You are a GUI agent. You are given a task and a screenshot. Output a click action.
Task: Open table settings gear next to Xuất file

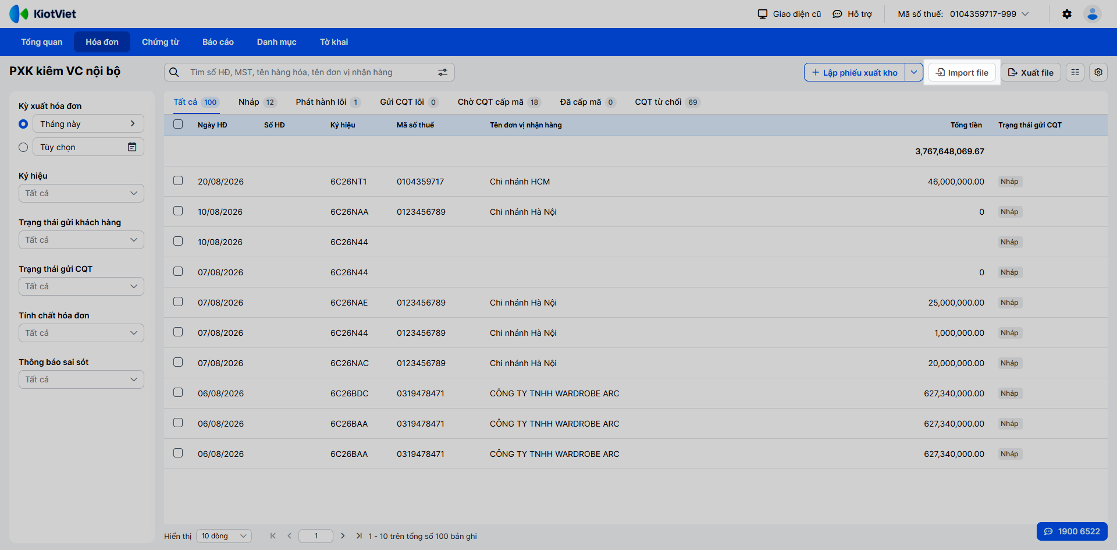[x=1098, y=72]
